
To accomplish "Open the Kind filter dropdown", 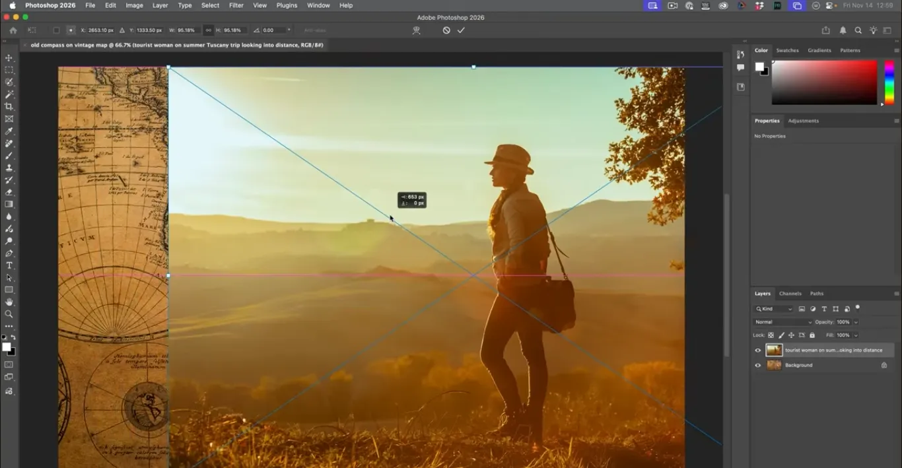I will pos(774,309).
